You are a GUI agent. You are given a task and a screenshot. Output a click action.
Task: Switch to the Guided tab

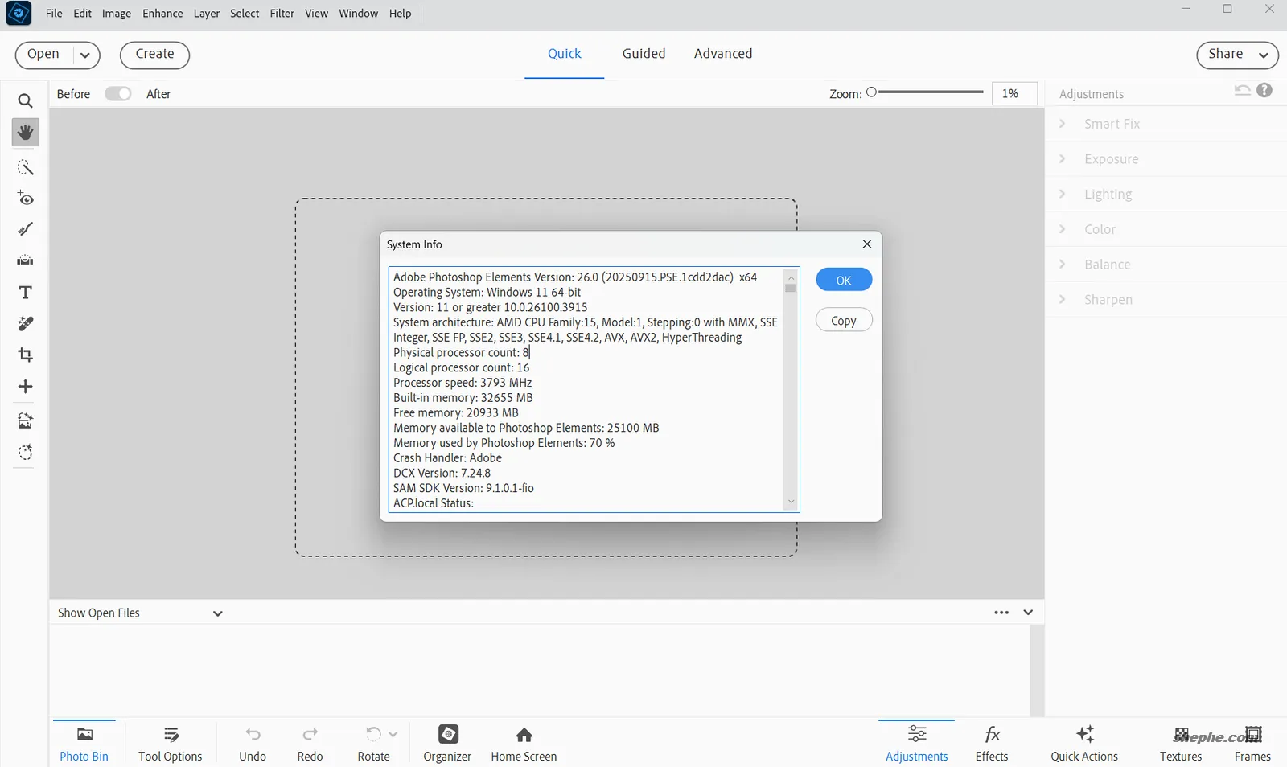click(643, 53)
